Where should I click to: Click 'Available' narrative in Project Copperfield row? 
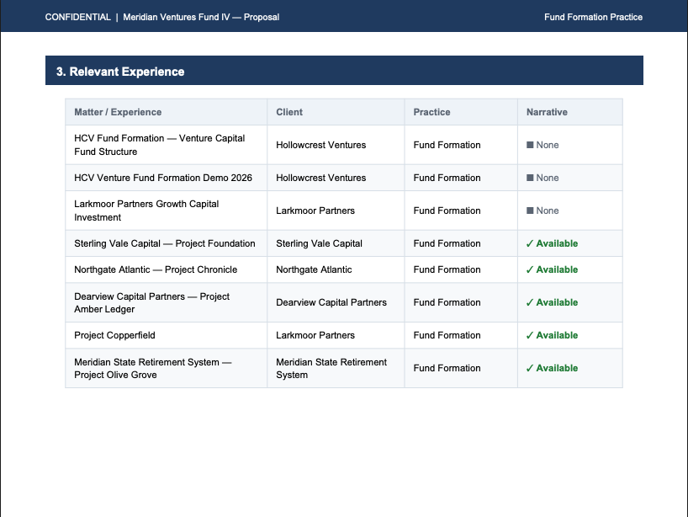pyautogui.click(x=552, y=335)
